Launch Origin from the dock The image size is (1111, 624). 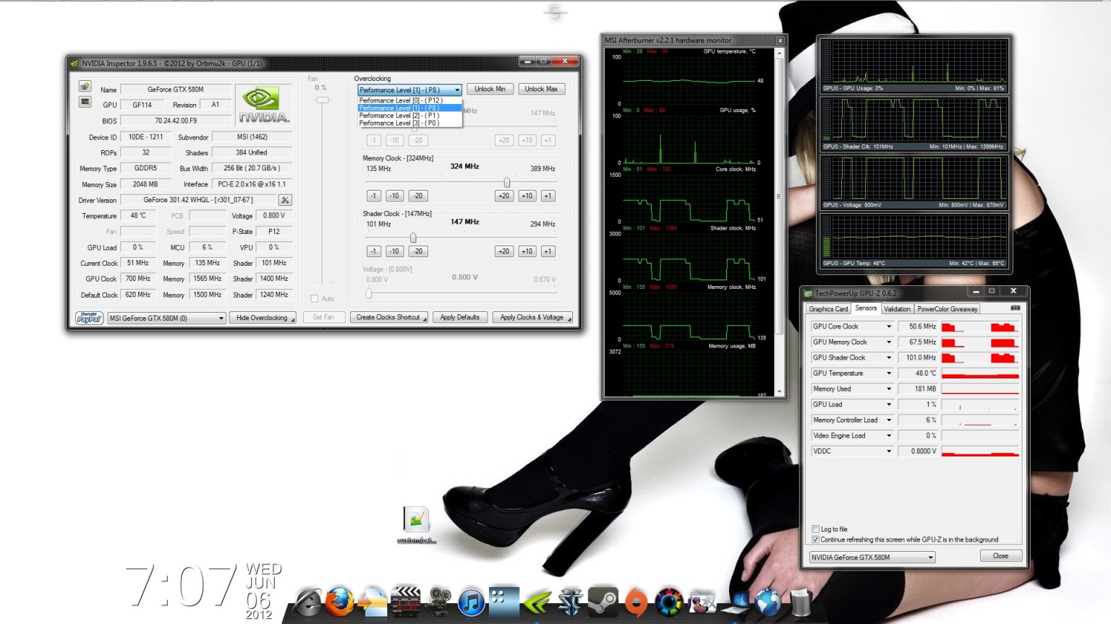coord(636,601)
